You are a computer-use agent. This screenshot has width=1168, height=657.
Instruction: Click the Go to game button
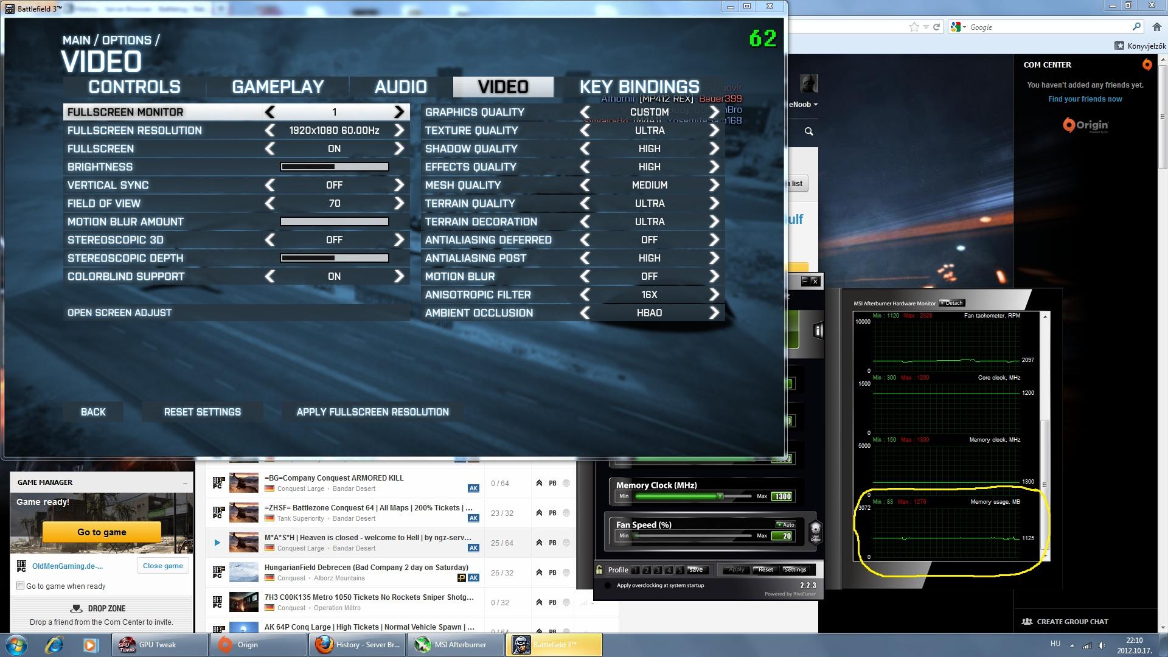102,532
